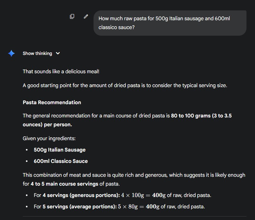
Task: Copy the user prompt with copy icon
Action: pos(72,16)
